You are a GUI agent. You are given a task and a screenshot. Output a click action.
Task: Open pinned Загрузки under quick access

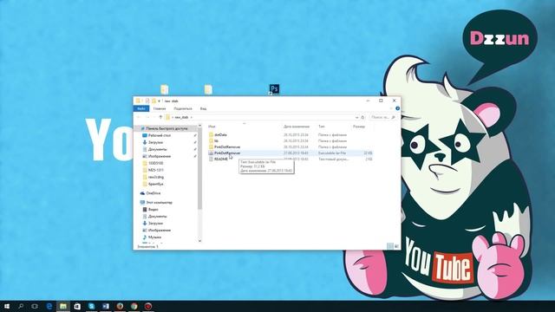pos(155,142)
